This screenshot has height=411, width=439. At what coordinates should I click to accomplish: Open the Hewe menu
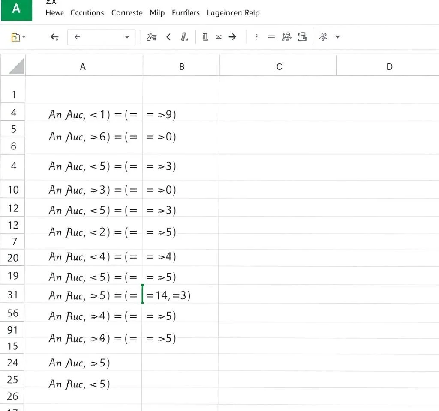coord(54,13)
